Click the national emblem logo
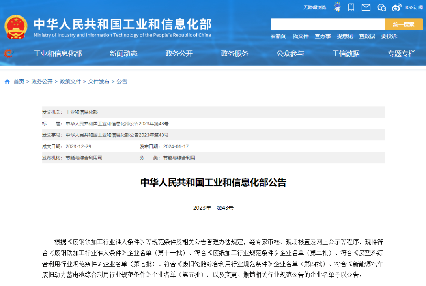The height and width of the screenshot is (286, 426). 16,27
